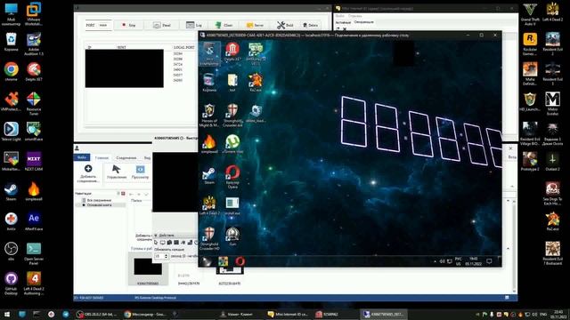Image resolution: width=570 pixels, height=320 pixels.
Task: Open Left 4 Dead 2 on remote desktop
Action: click(x=209, y=205)
